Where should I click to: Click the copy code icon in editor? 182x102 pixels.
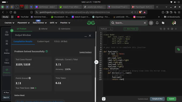161,29
